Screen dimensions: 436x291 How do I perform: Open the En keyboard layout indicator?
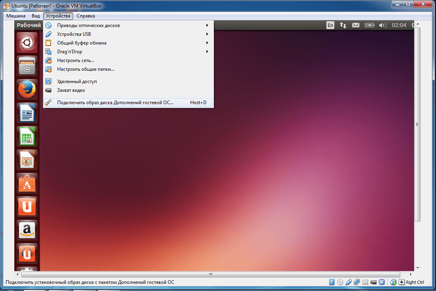[x=330, y=25]
